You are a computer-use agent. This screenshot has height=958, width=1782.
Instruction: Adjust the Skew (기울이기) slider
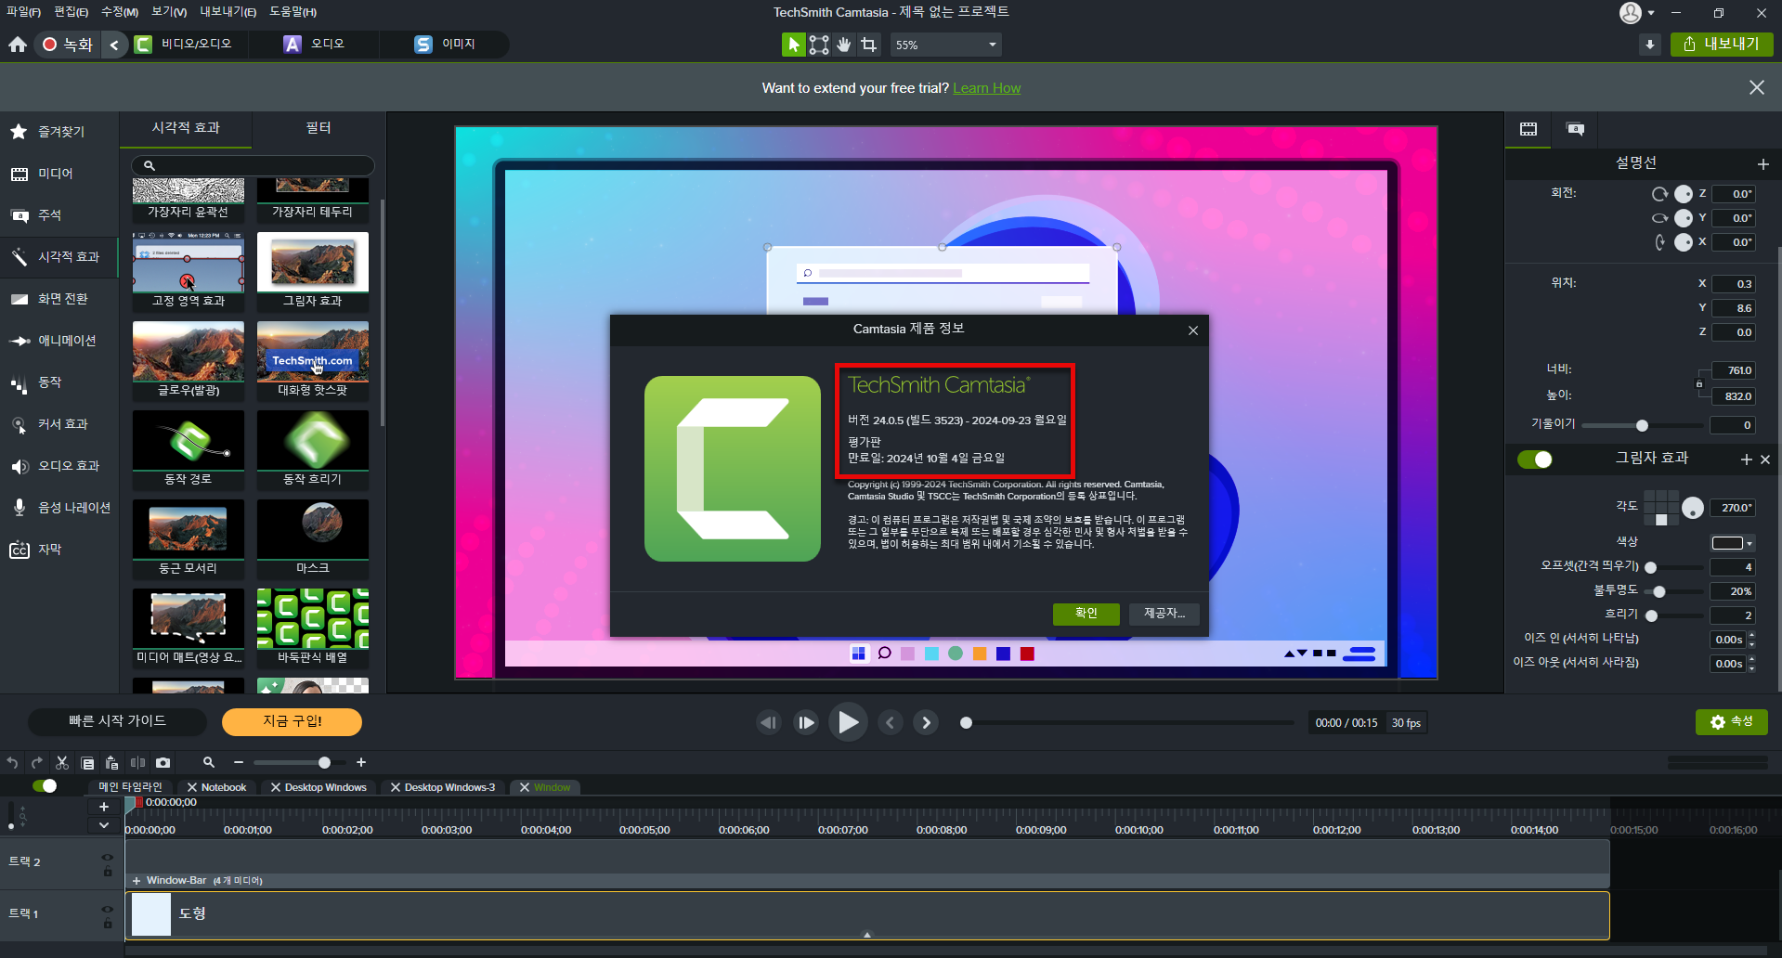(1642, 425)
